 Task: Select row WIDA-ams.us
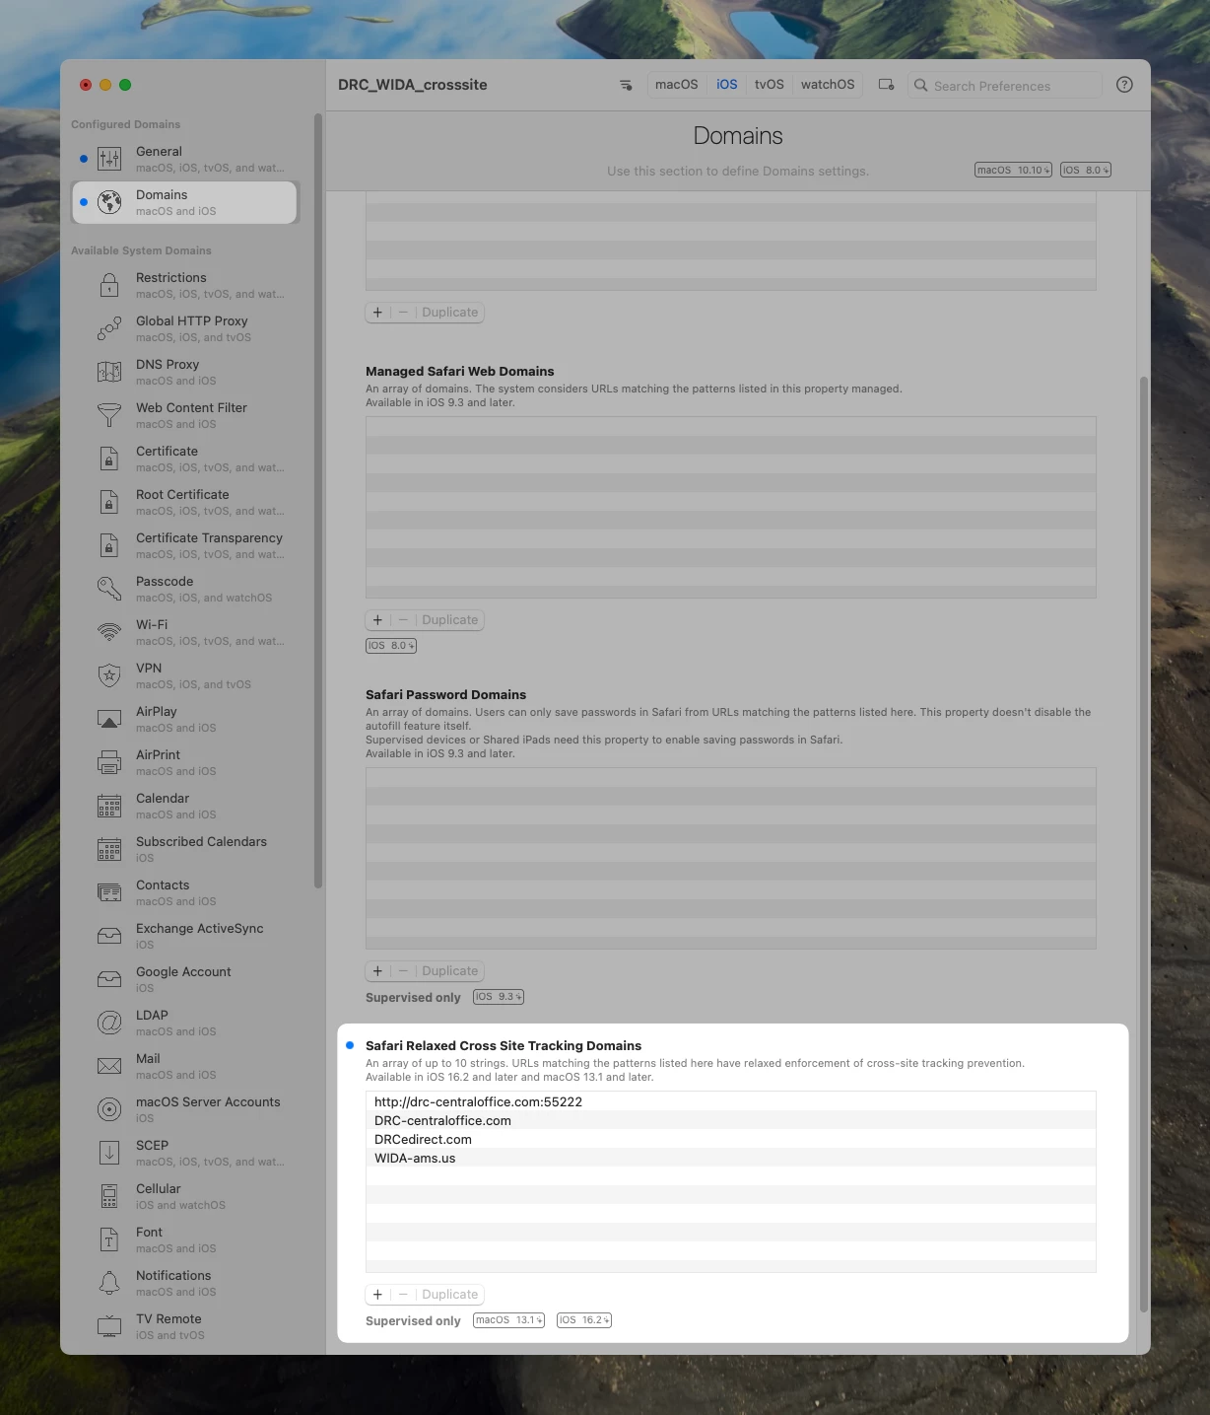(x=731, y=1158)
